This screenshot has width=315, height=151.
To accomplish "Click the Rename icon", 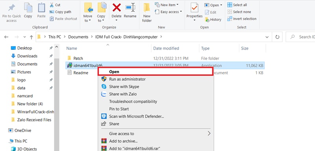I will (x=130, y=8).
